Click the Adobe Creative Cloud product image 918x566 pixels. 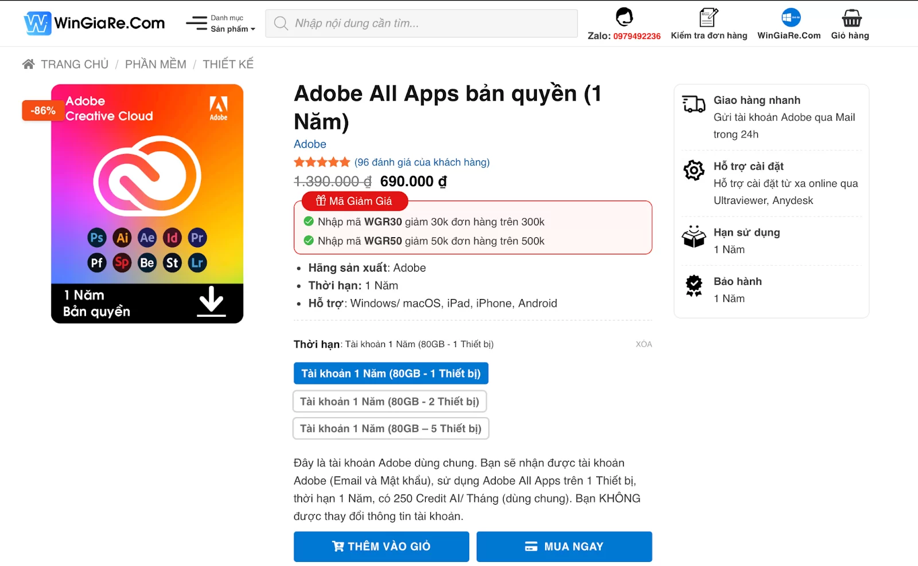tap(147, 204)
